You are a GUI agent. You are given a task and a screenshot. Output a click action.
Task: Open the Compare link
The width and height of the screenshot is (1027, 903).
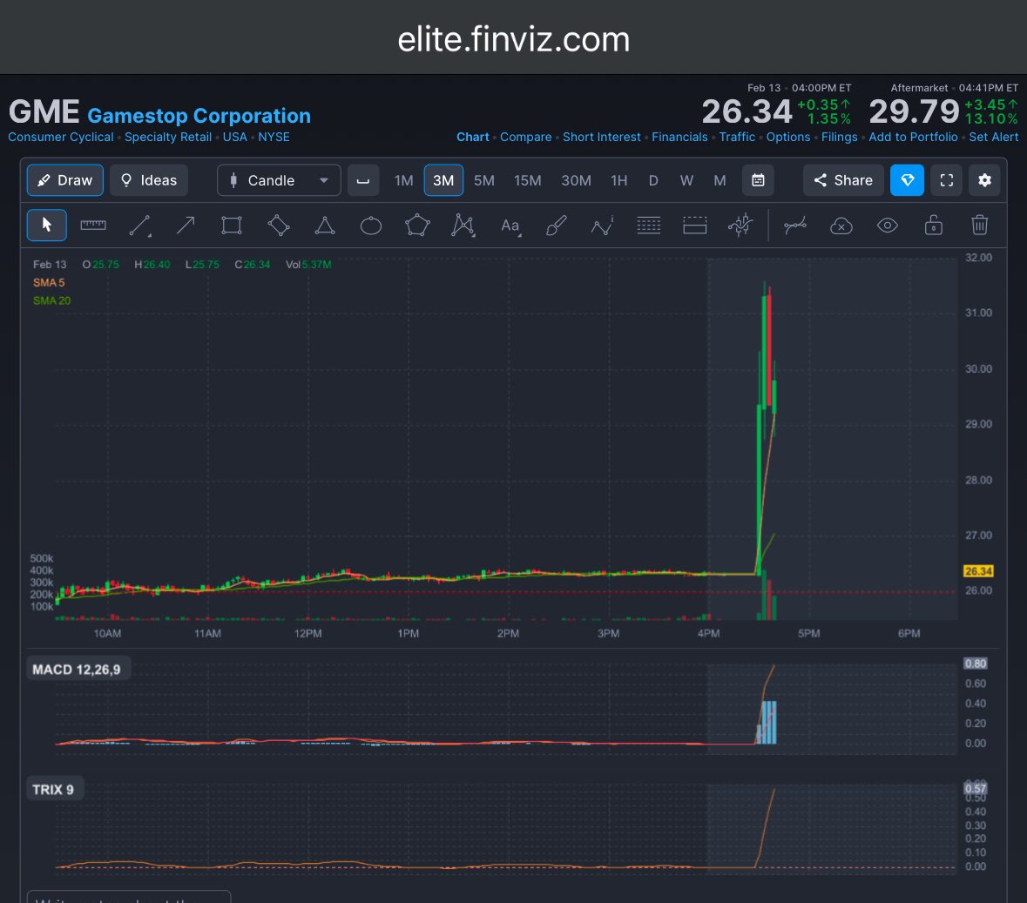tap(526, 137)
